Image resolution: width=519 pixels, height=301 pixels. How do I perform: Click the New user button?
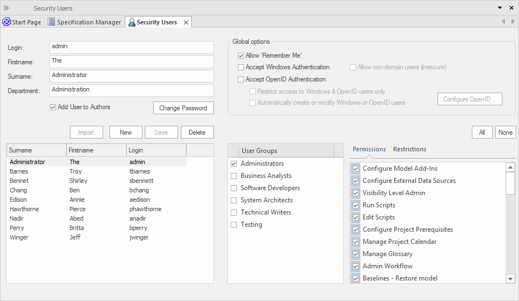pos(126,132)
